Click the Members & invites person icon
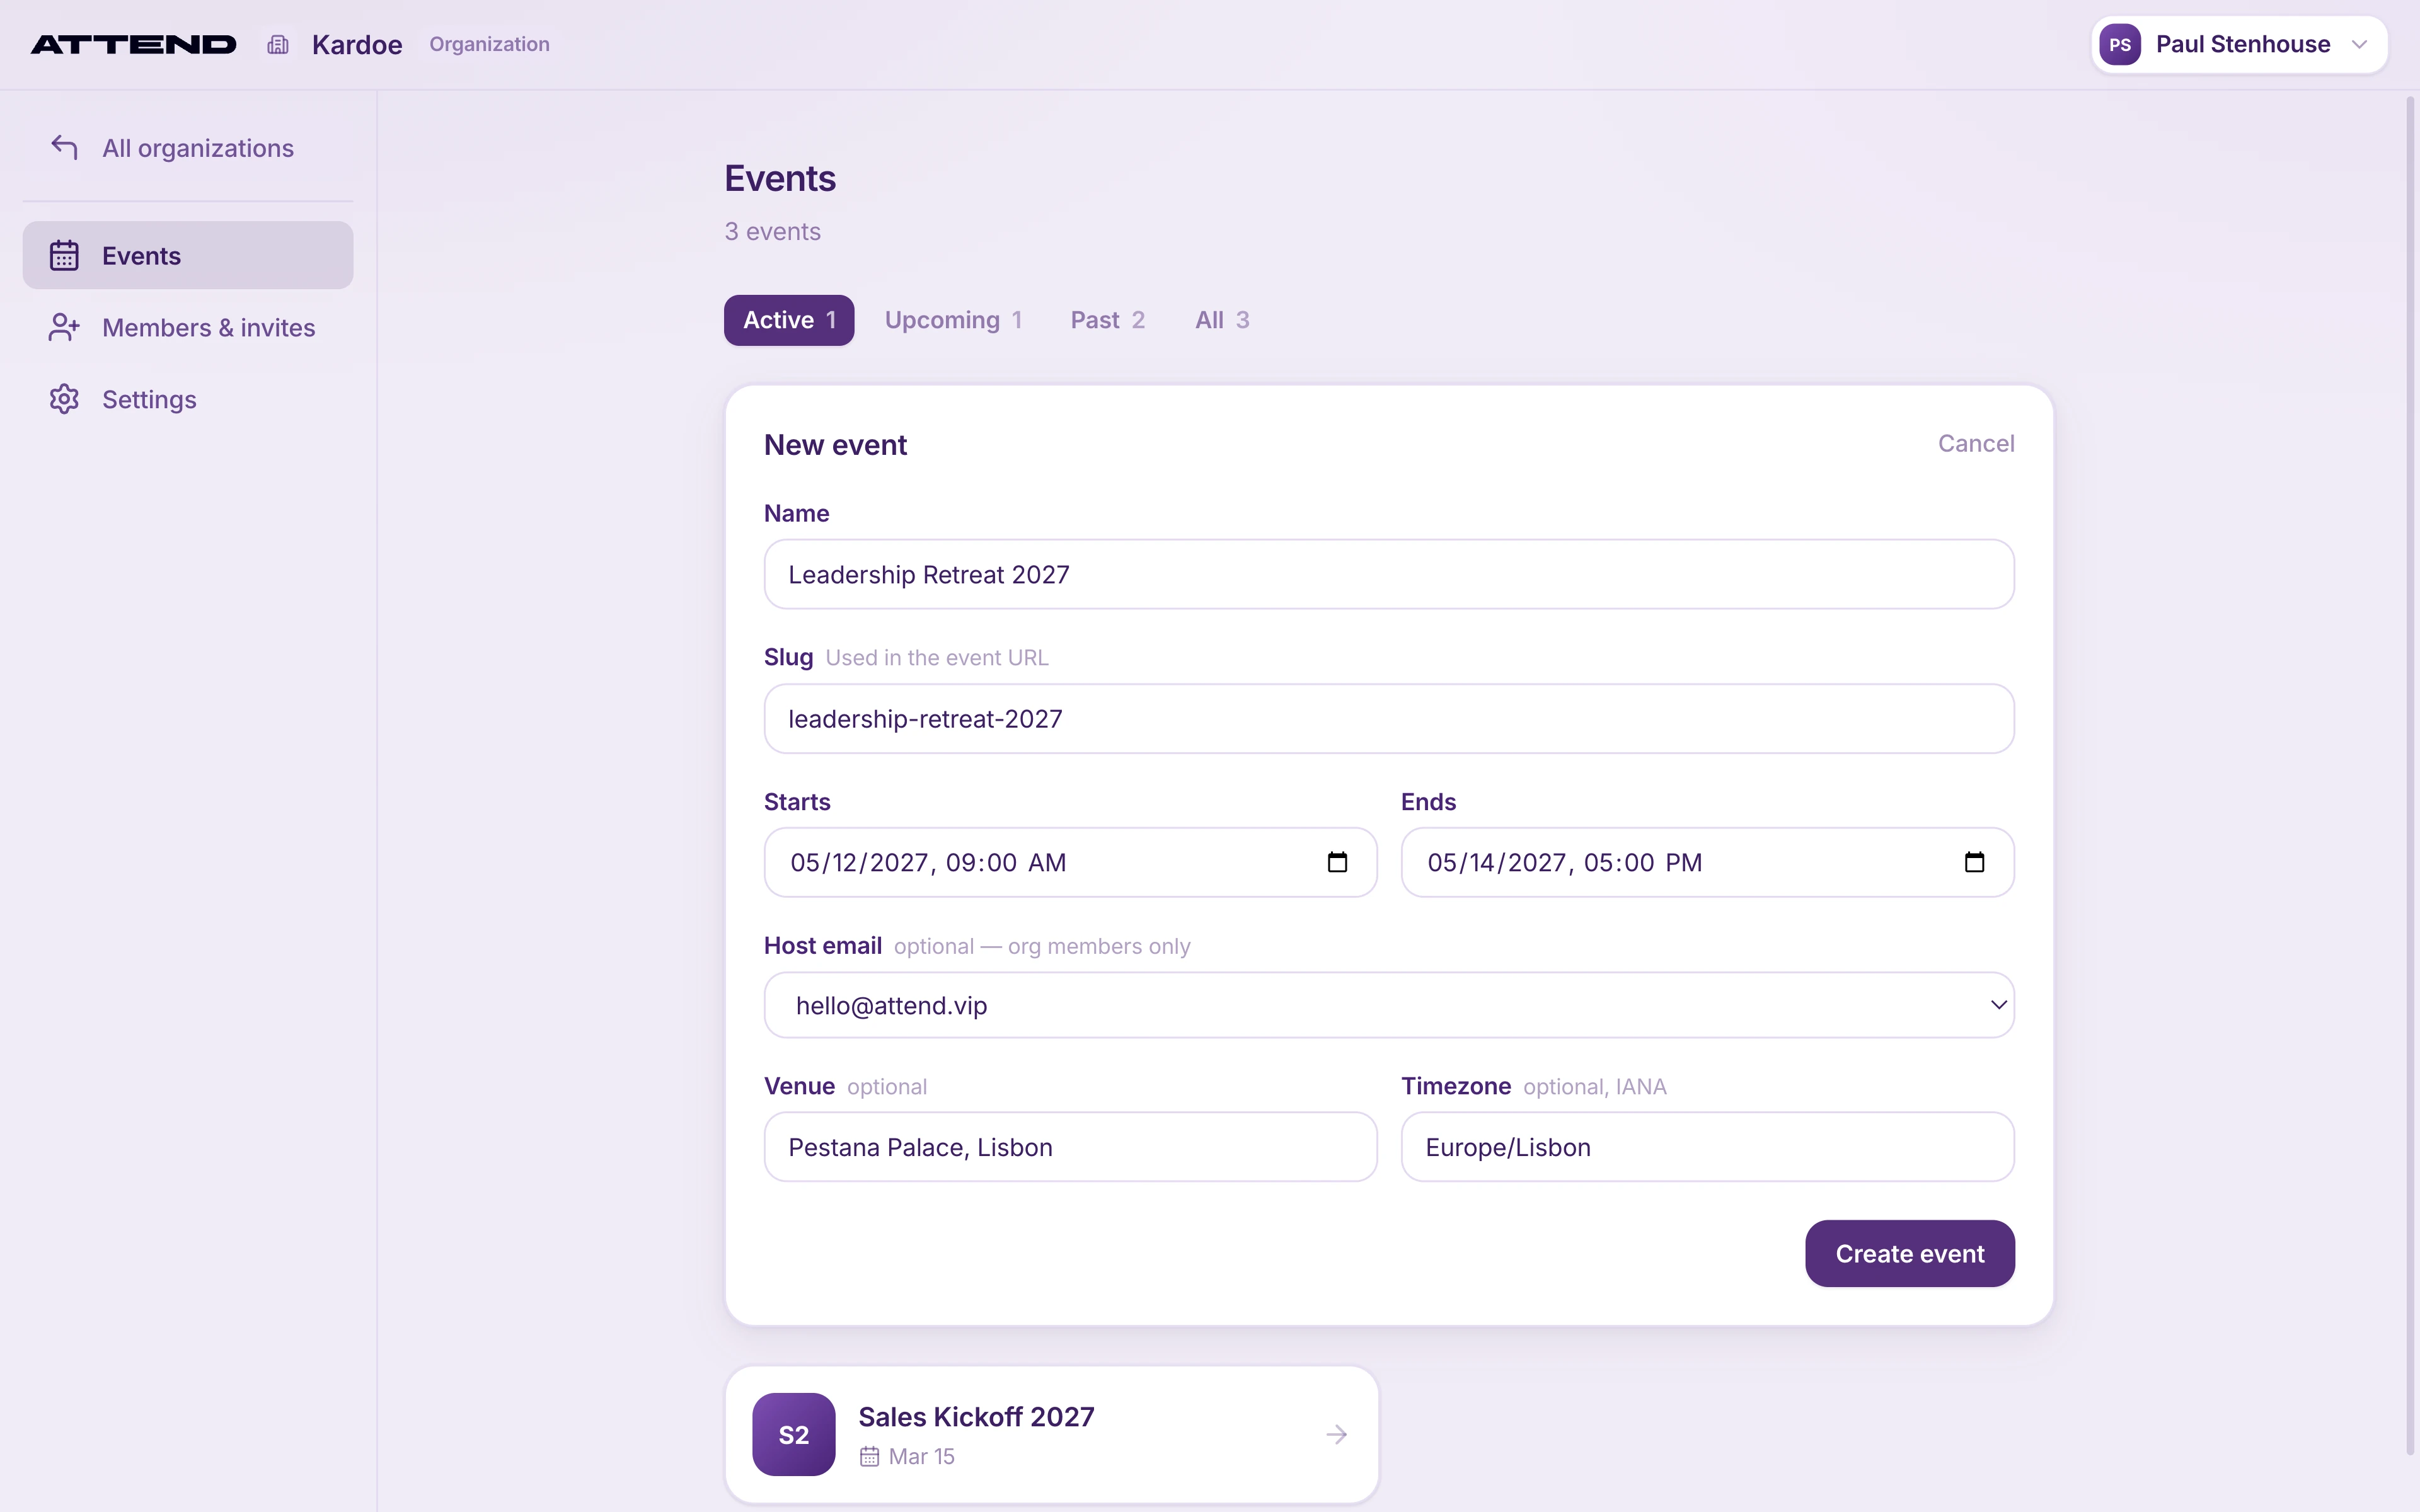The image size is (2420, 1512). pyautogui.click(x=64, y=327)
